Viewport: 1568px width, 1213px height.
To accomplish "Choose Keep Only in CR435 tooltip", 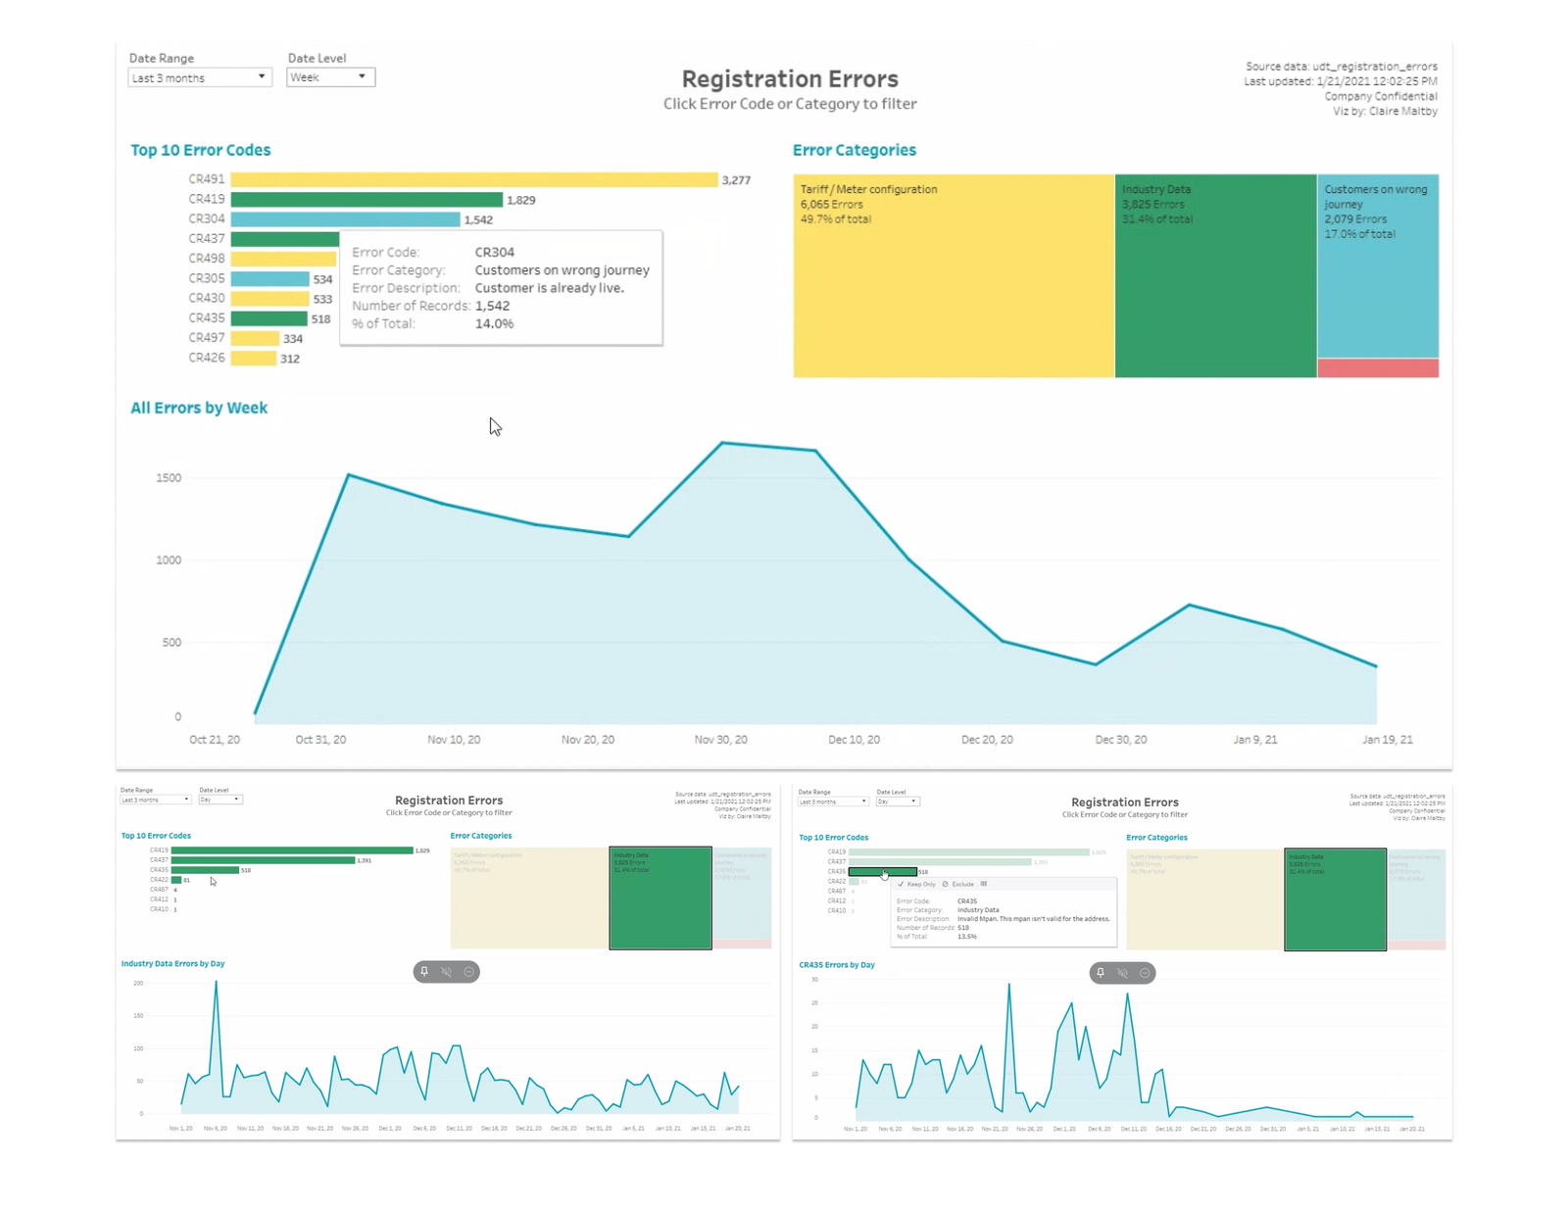I will click(x=917, y=884).
